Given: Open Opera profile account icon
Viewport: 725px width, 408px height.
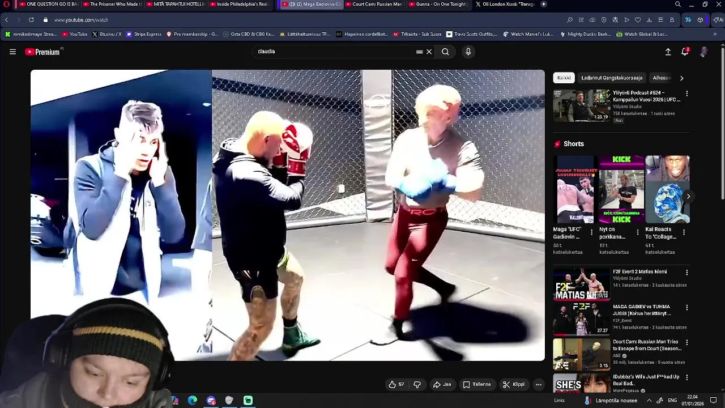Looking at the screenshot, I should (672, 20).
